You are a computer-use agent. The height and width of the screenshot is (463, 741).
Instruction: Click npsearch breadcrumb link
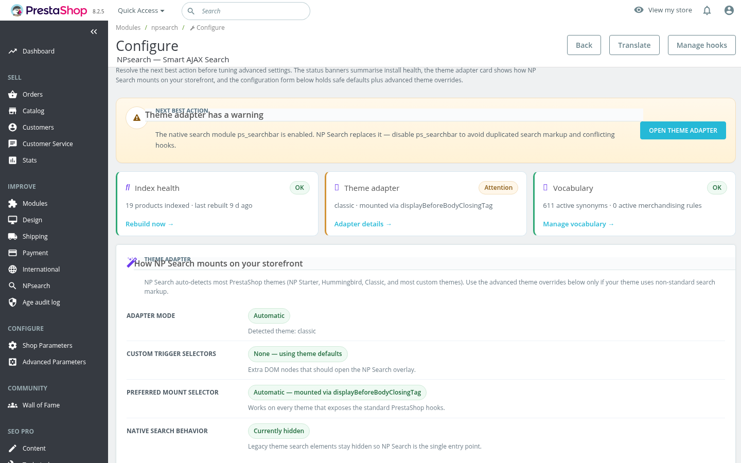click(x=165, y=28)
